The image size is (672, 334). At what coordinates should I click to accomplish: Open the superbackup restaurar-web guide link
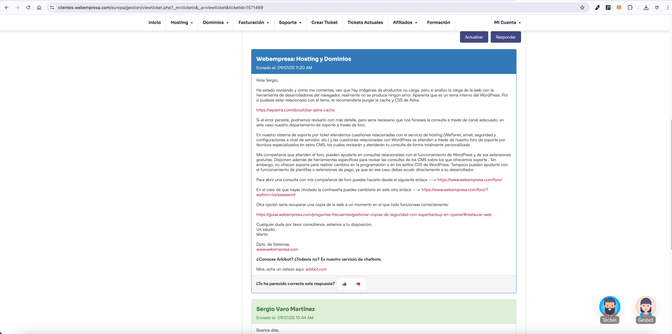[x=374, y=215]
